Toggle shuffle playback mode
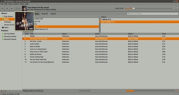 click(19, 8)
